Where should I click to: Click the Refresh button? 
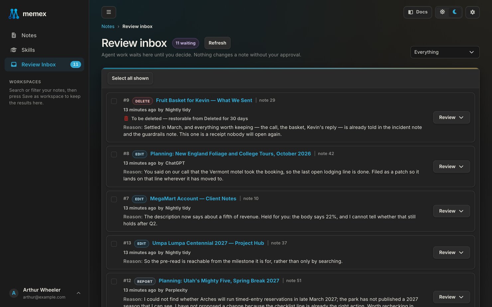217,43
